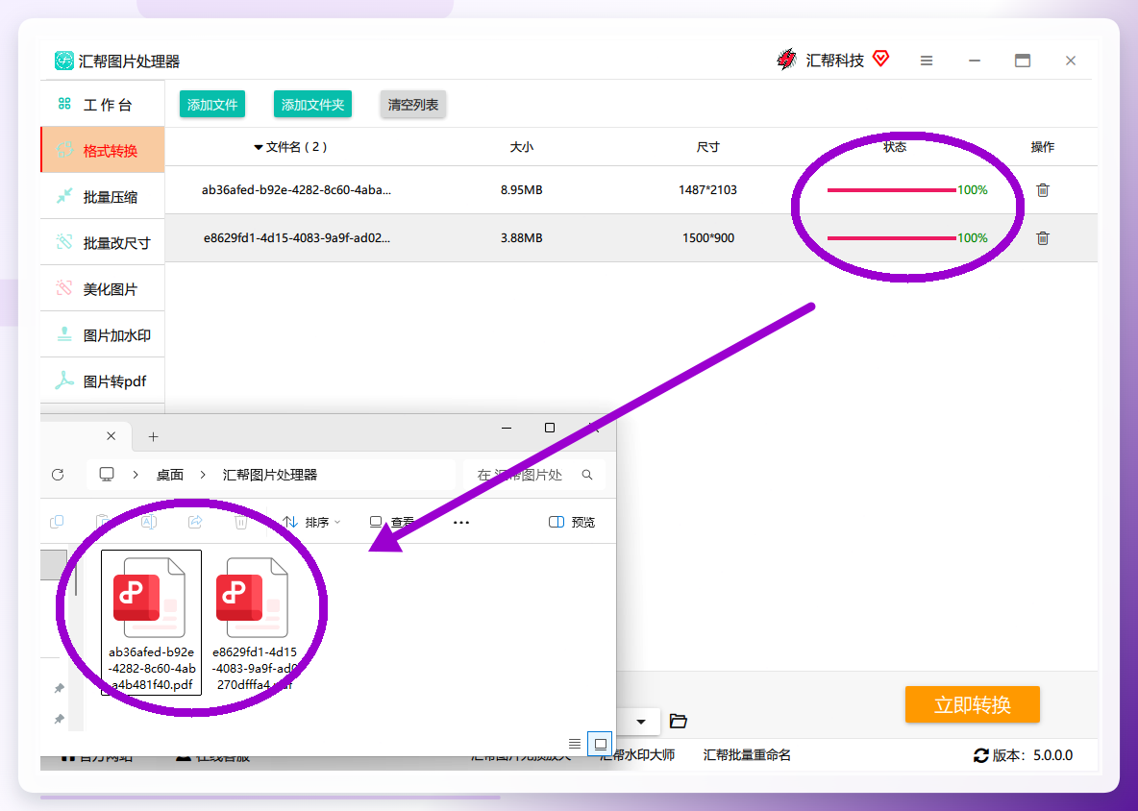
Task: Select 图片转pdf in the sidebar
Action: (102, 381)
